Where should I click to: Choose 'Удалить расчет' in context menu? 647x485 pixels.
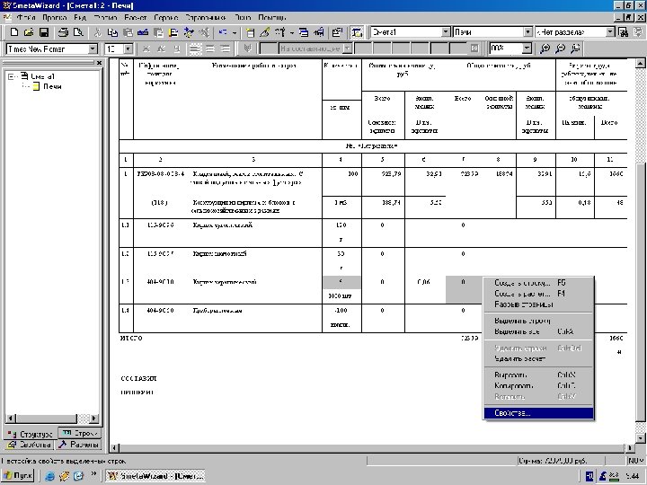tap(538, 358)
